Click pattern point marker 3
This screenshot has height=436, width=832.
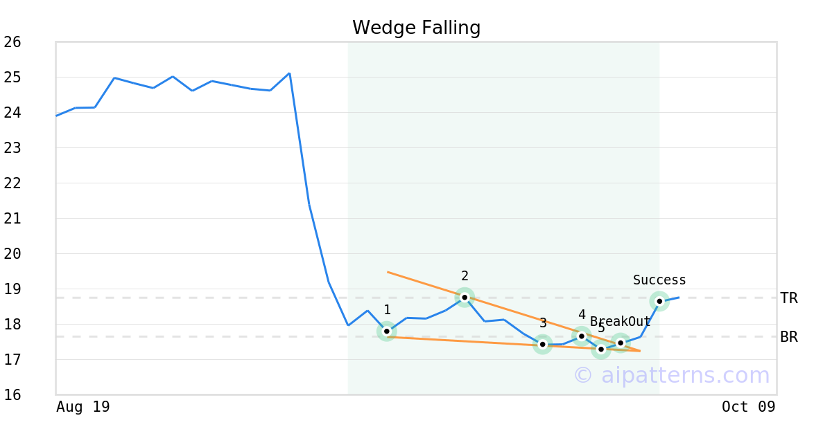543,344
